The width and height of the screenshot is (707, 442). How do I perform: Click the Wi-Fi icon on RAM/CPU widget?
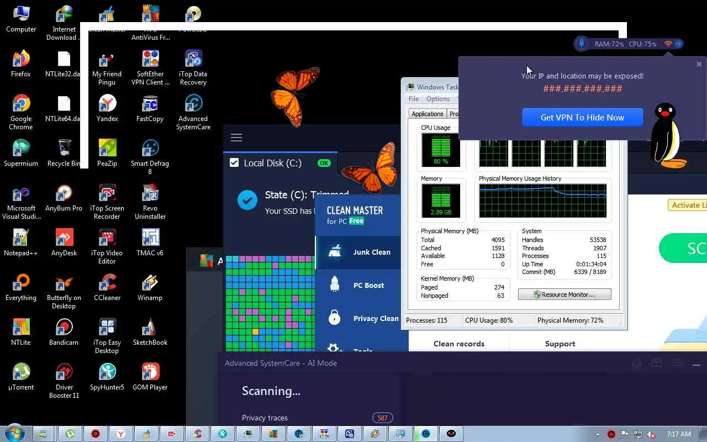point(668,44)
